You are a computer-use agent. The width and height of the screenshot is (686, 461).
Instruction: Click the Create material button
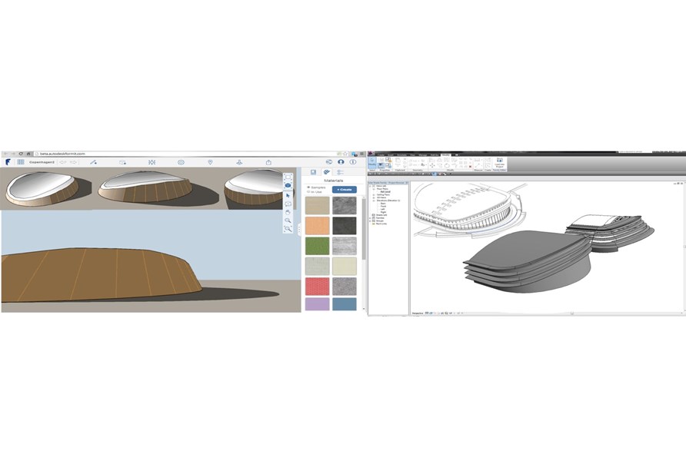click(344, 189)
